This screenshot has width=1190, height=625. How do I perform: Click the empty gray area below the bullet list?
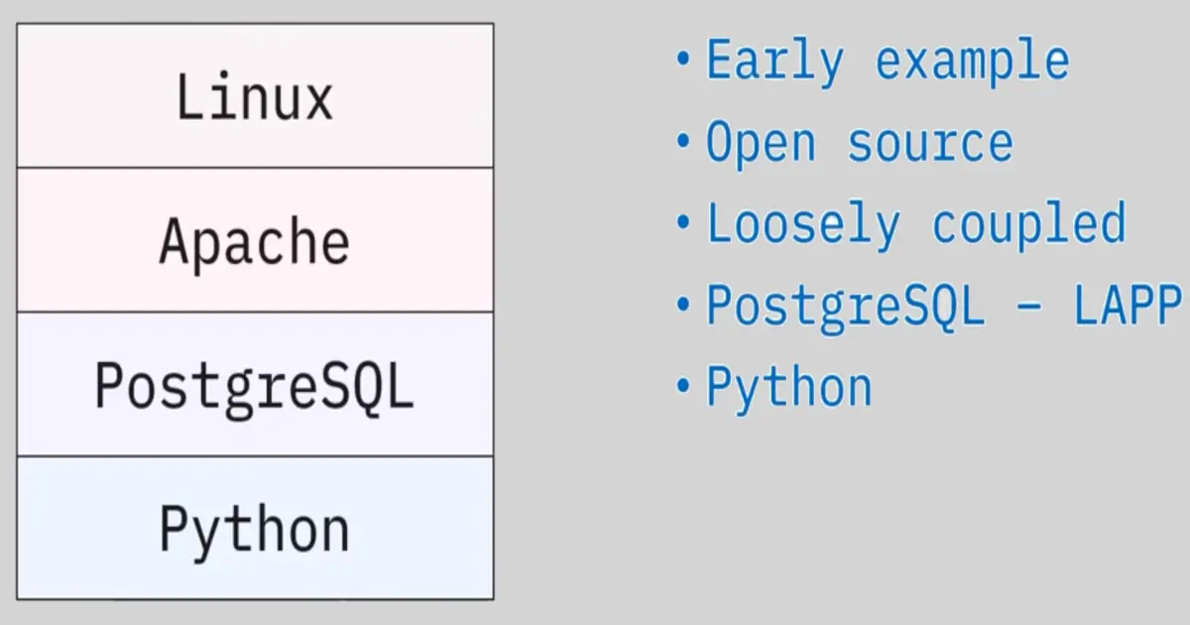coord(892,516)
